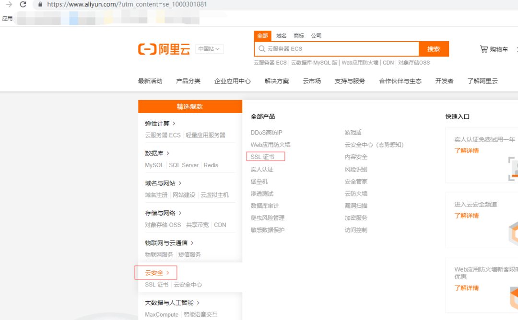Open the 解决方案 menu
Screen dimensions: 518x320
[277, 81]
